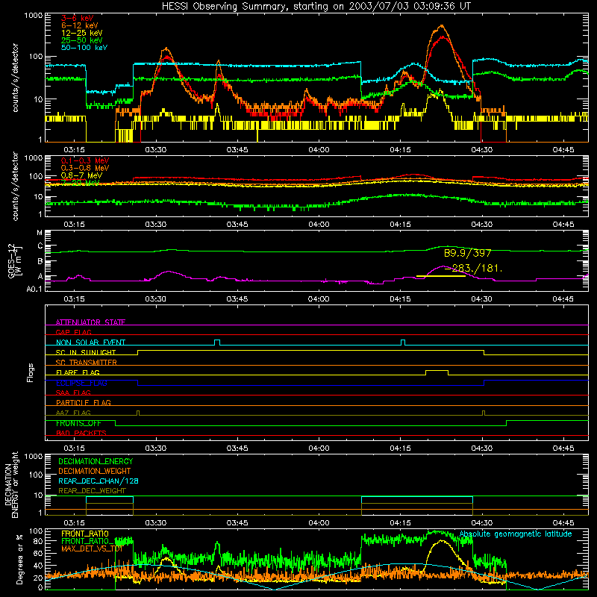The width and height of the screenshot is (597, 597).
Task: Select the 12-25 keV legend label
Action: click(x=81, y=33)
